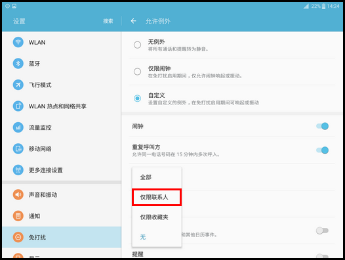Tap the screenshot notification icon at top left

14,6
